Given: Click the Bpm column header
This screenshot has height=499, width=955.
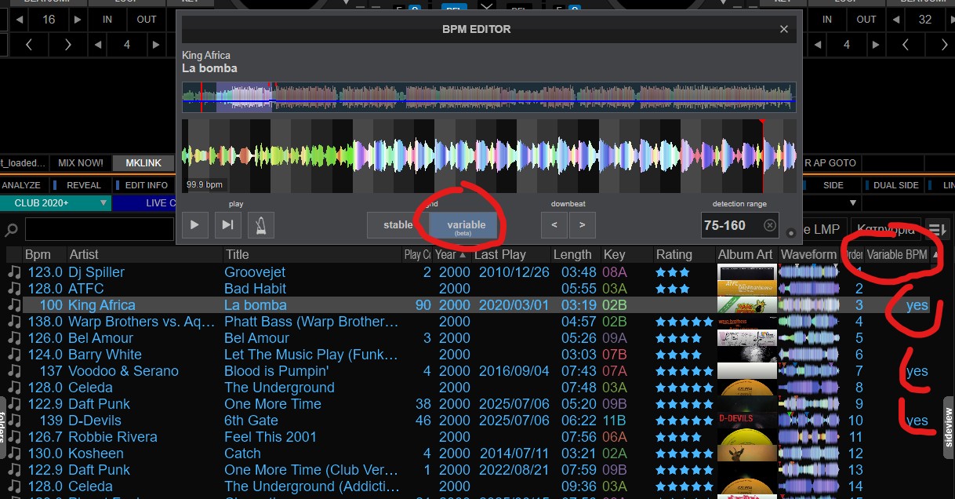Looking at the screenshot, I should (38, 254).
